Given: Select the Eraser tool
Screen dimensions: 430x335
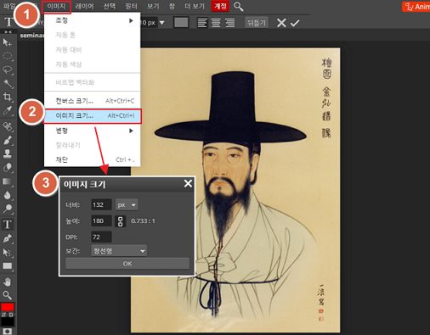Looking at the screenshot, I should [x=7, y=167].
